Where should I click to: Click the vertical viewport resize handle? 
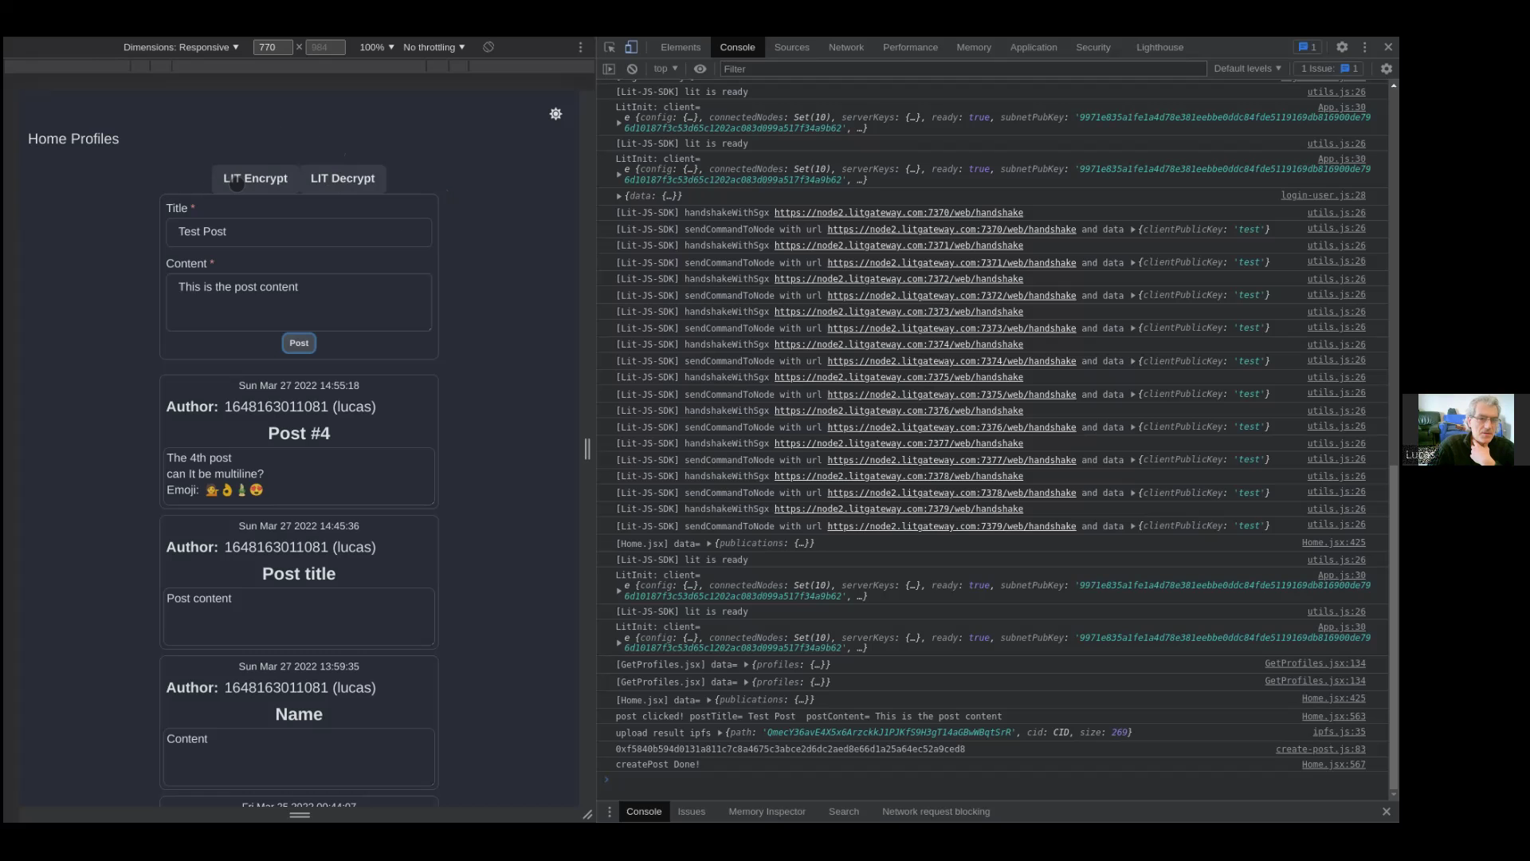pyautogui.click(x=587, y=449)
